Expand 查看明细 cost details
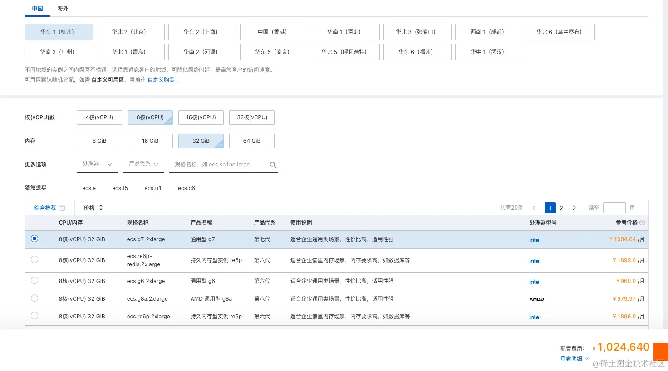The width and height of the screenshot is (668, 371). click(x=574, y=359)
